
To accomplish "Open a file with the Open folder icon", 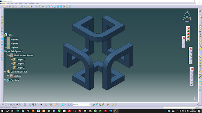I will (x=7, y=6).
